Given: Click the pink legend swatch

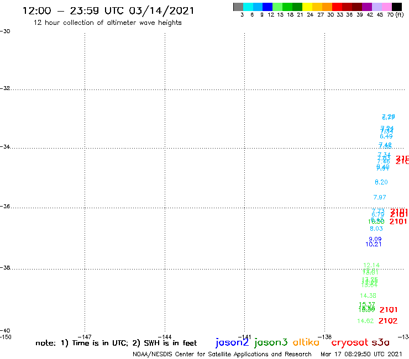Looking at the screenshot, I should click(x=386, y=7).
